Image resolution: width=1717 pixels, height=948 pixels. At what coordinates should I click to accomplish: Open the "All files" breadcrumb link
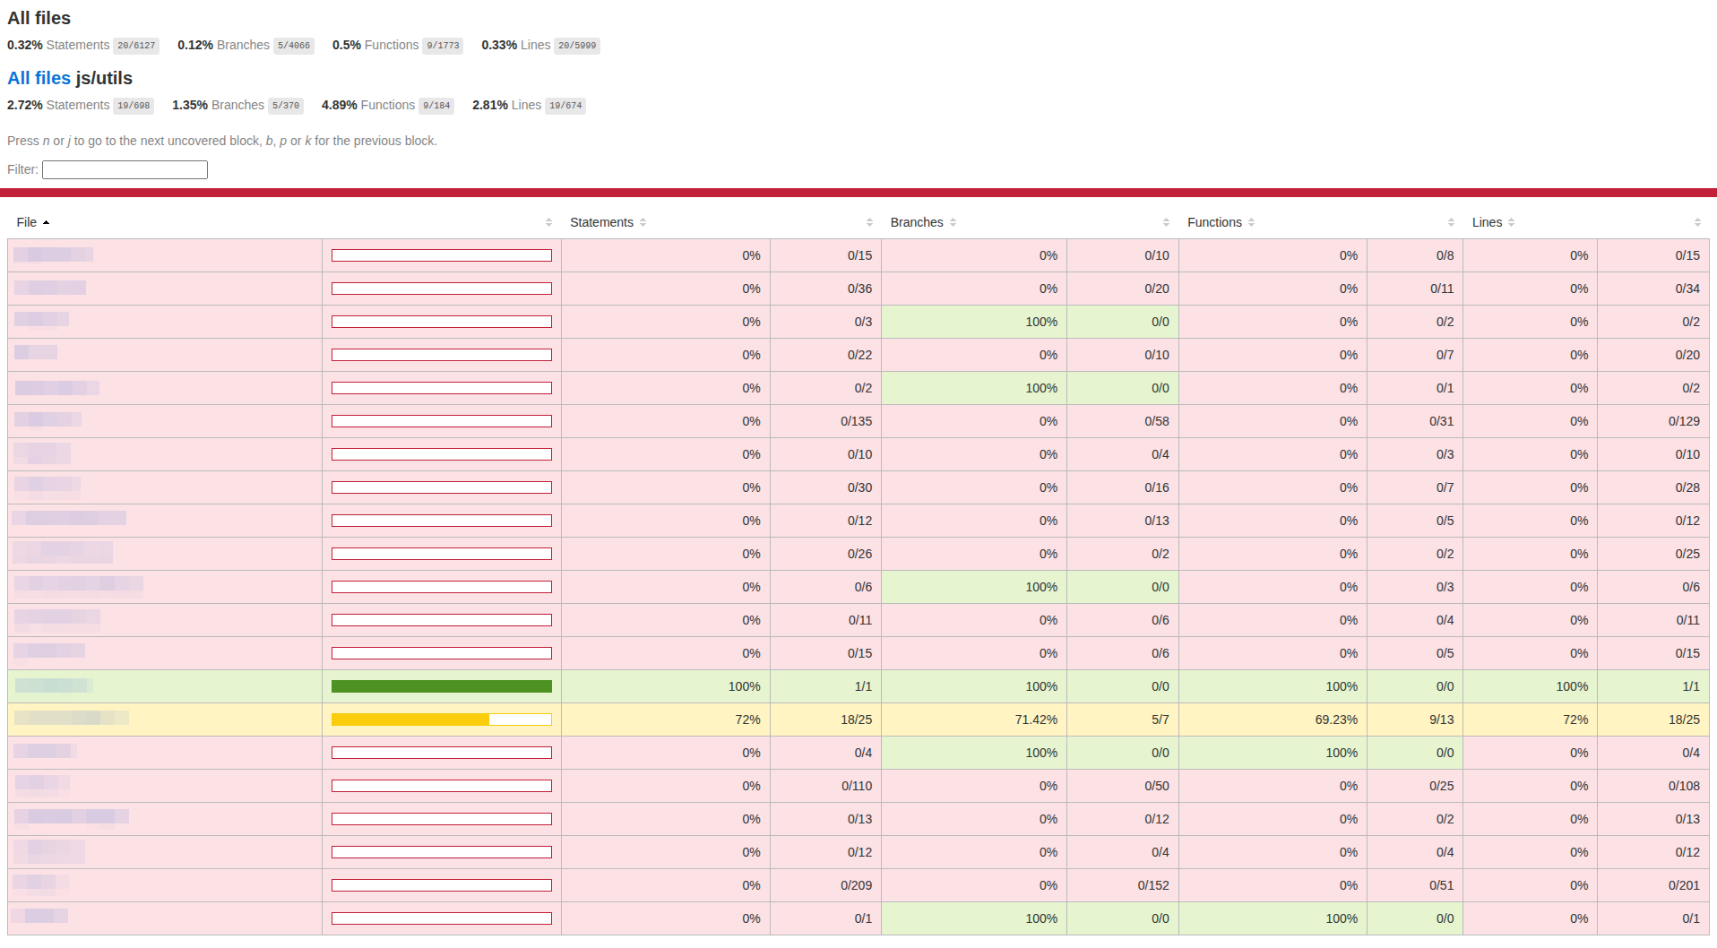39,78
